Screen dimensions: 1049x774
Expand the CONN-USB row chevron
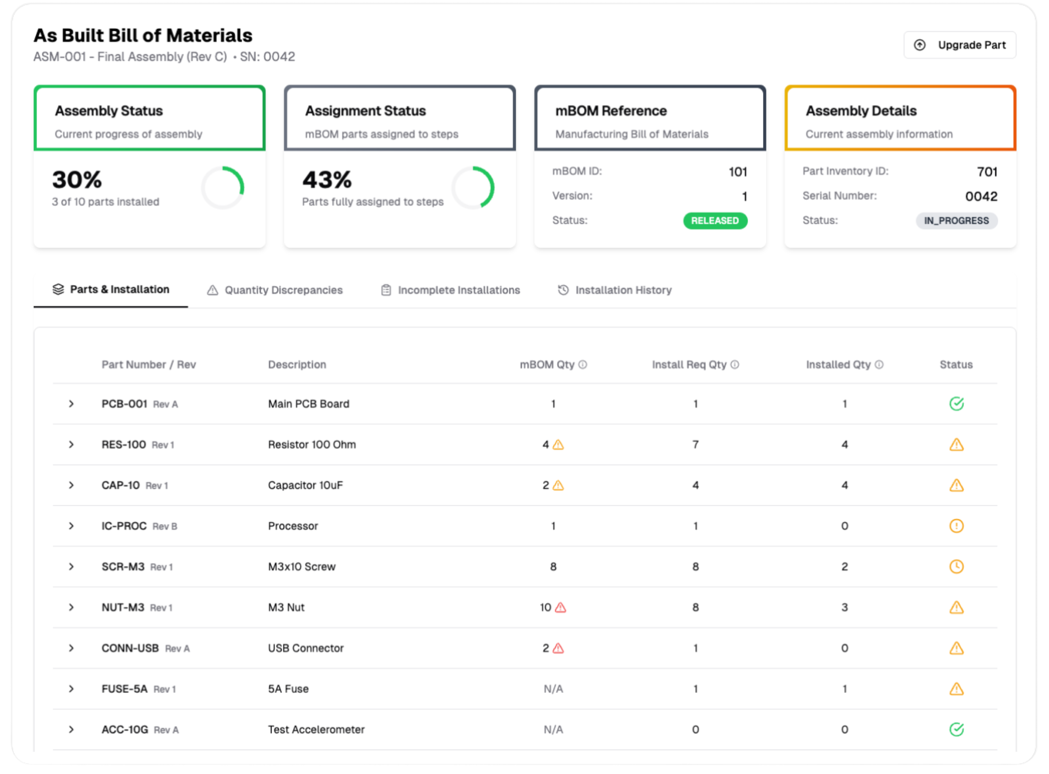coord(71,648)
